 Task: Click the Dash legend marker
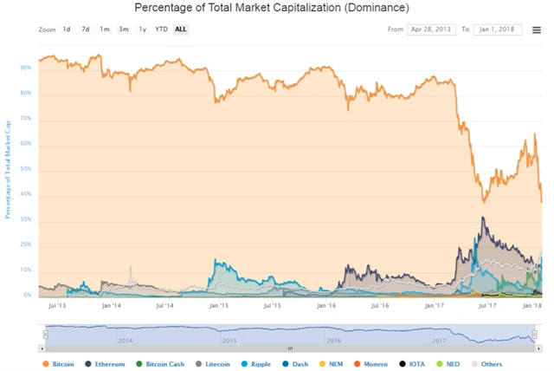[287, 364]
